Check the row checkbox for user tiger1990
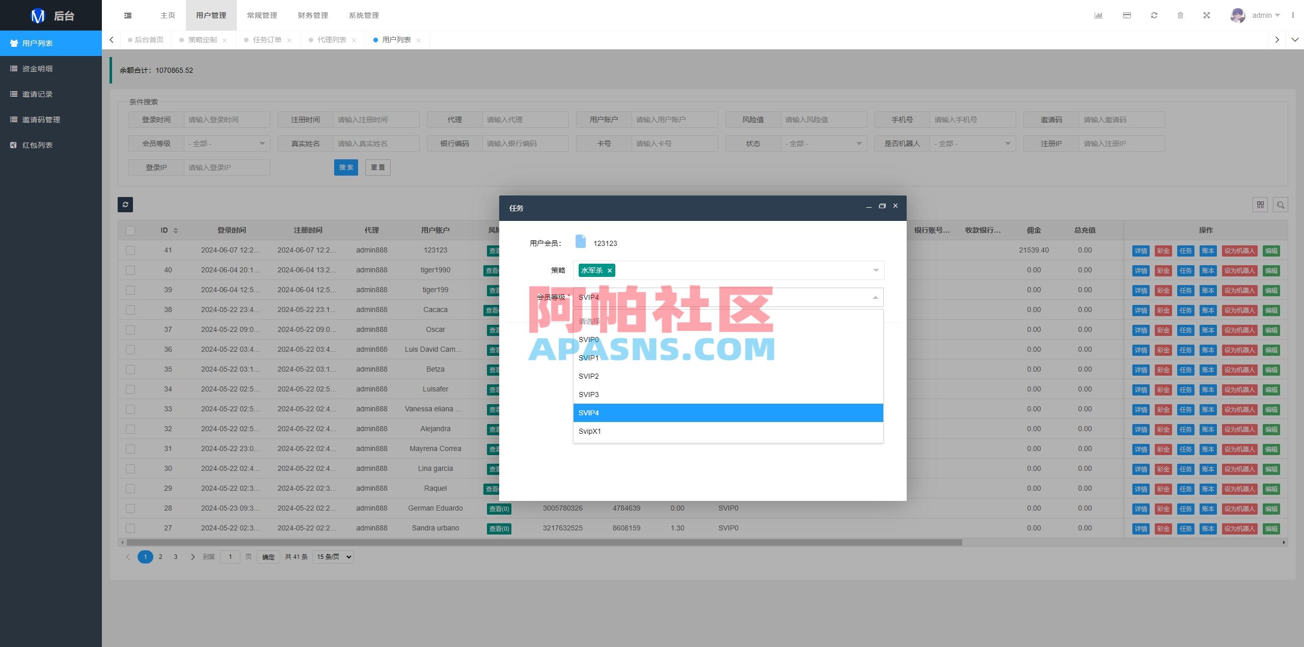Screen dimensions: 1304x647 (x=130, y=270)
